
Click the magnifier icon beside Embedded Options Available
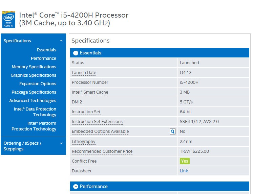(172, 131)
